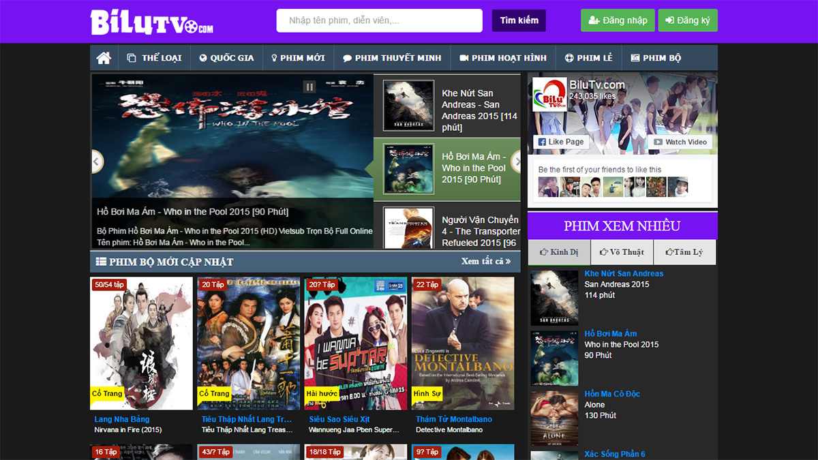Open the Thám Tử Montalbano poster thumbnail
818x460 pixels.
[x=464, y=344]
